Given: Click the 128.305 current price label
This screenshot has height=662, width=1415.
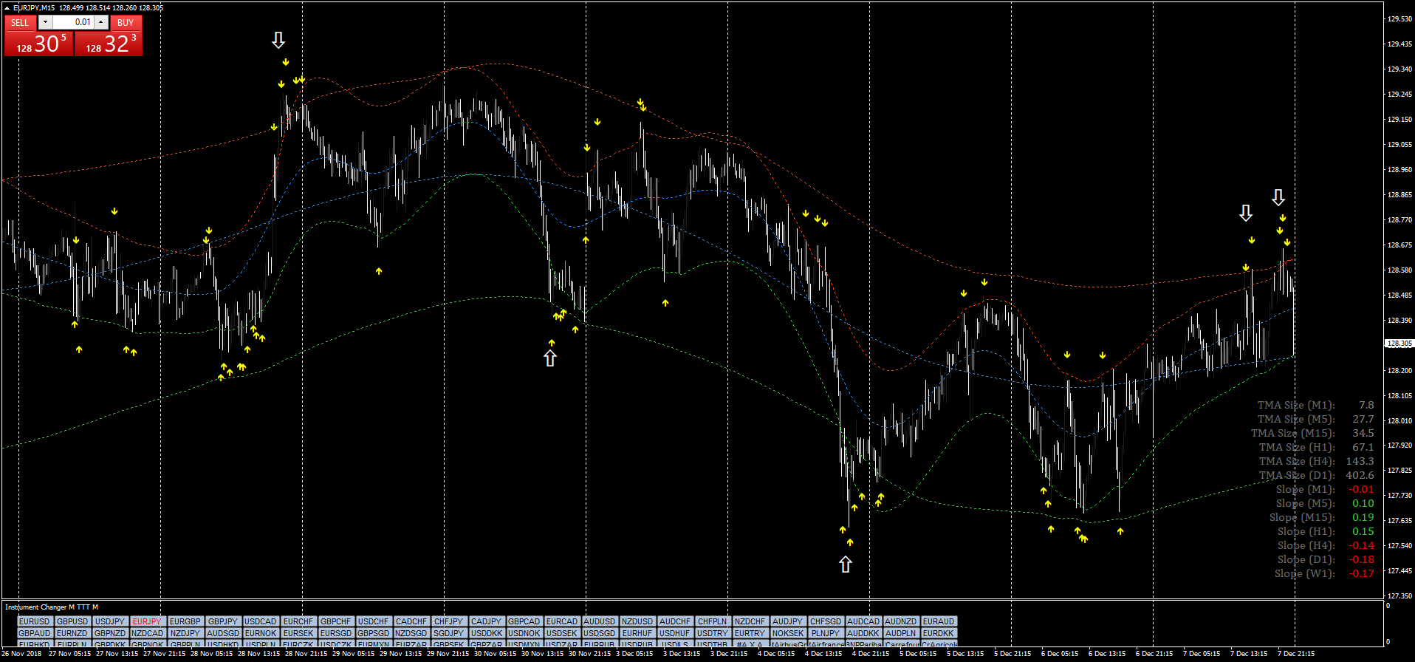Looking at the screenshot, I should click(x=1399, y=344).
